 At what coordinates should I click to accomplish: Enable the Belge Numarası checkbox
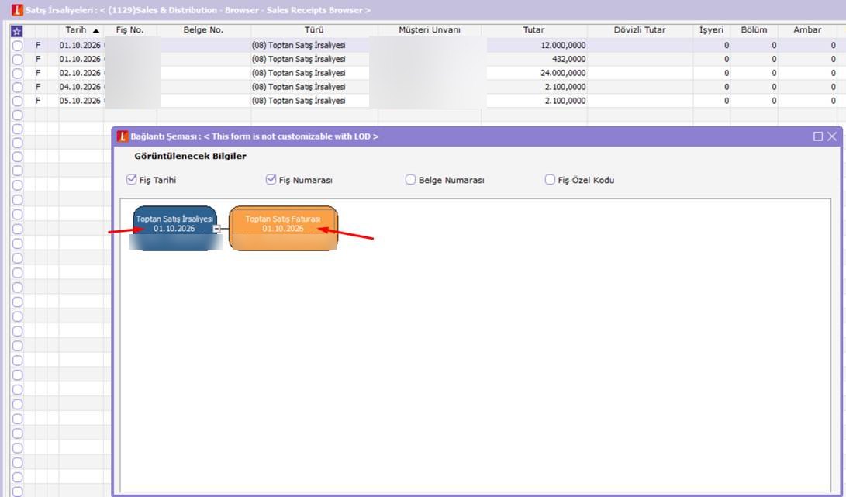pyautogui.click(x=410, y=180)
